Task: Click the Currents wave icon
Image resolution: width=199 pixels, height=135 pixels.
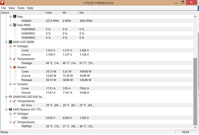Action: tap(15, 84)
